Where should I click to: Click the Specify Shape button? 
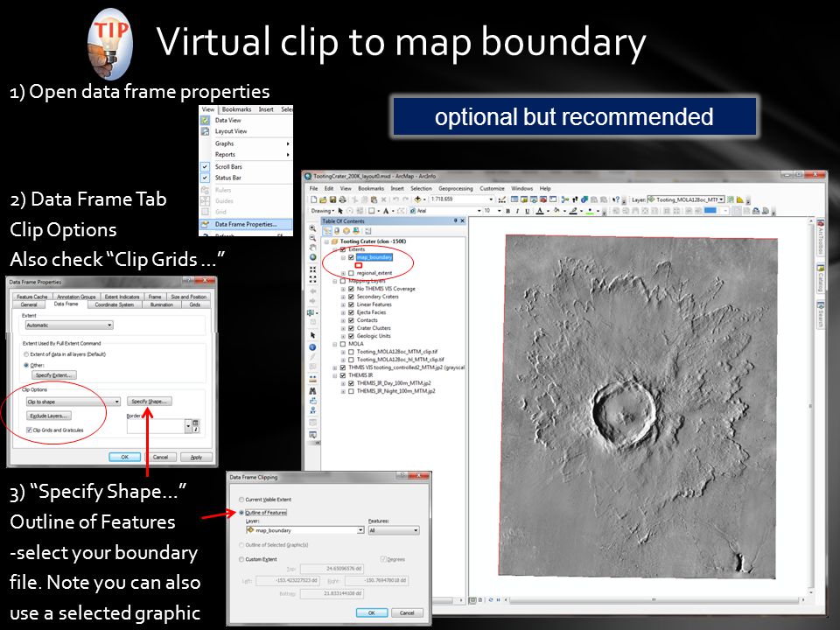point(150,402)
